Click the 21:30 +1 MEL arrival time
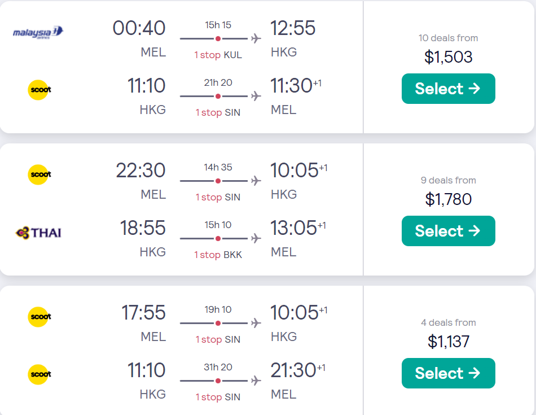This screenshot has width=536, height=415. (x=298, y=370)
